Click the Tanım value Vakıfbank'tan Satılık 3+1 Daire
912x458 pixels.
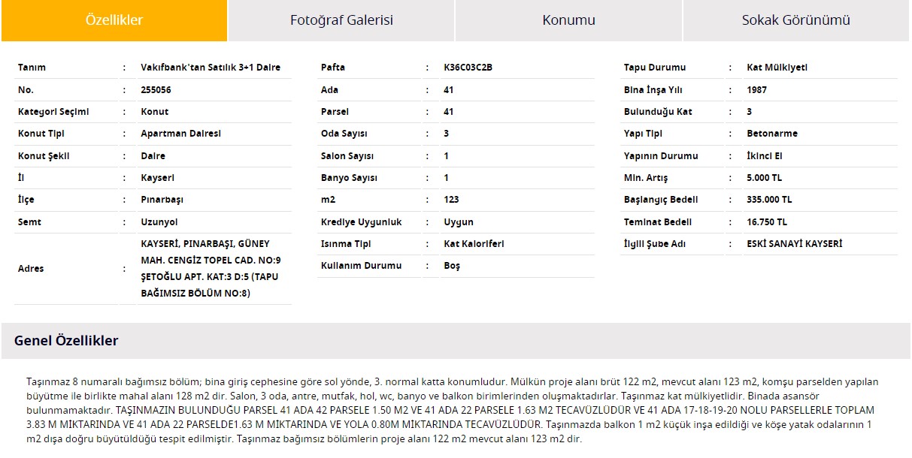211,68
